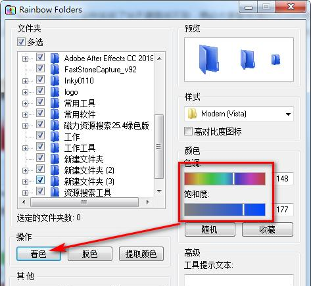Click folder icon beside 资源搜索工具
This screenshot has width=311, height=286.
pos(55,192)
